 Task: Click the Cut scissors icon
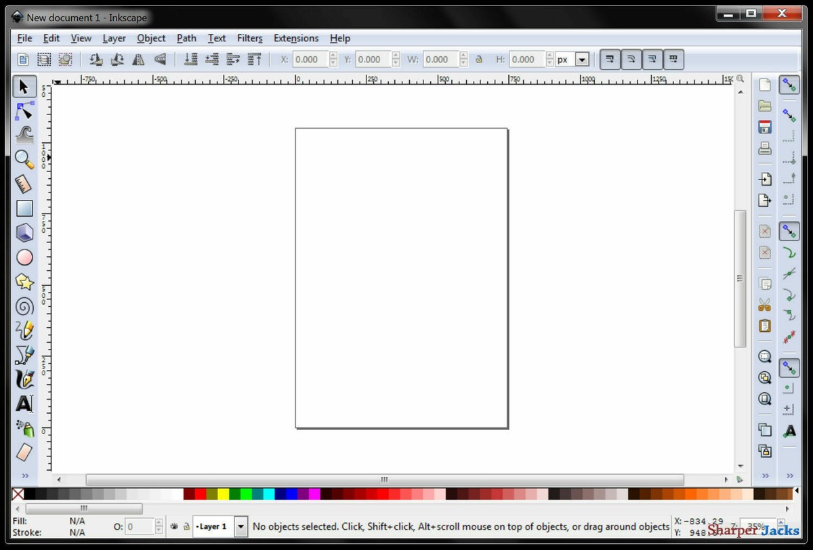pyautogui.click(x=765, y=305)
